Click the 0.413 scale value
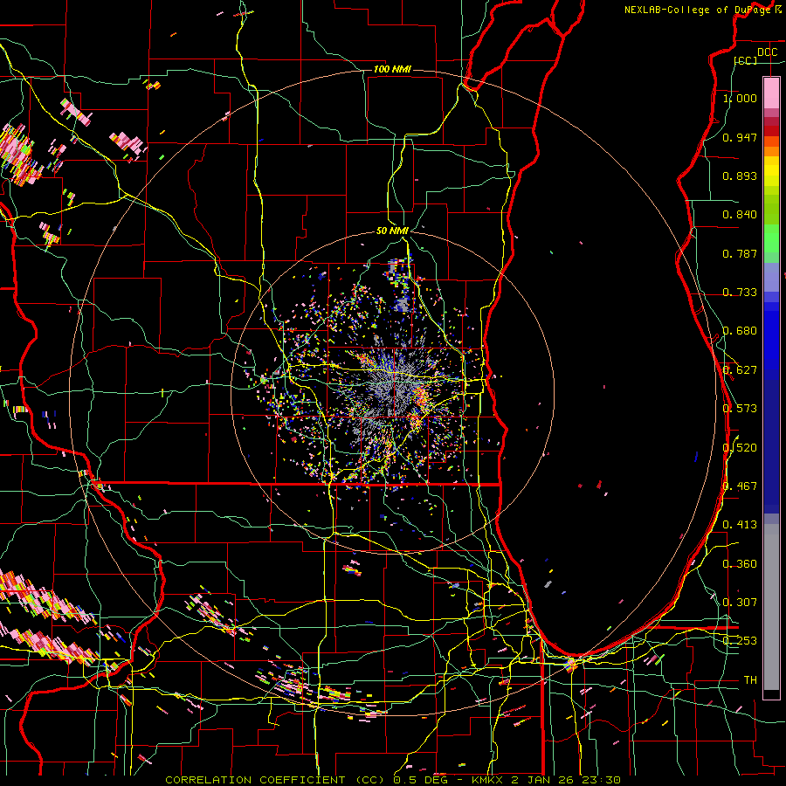Image resolution: width=786 pixels, height=786 pixels. pyautogui.click(x=740, y=525)
